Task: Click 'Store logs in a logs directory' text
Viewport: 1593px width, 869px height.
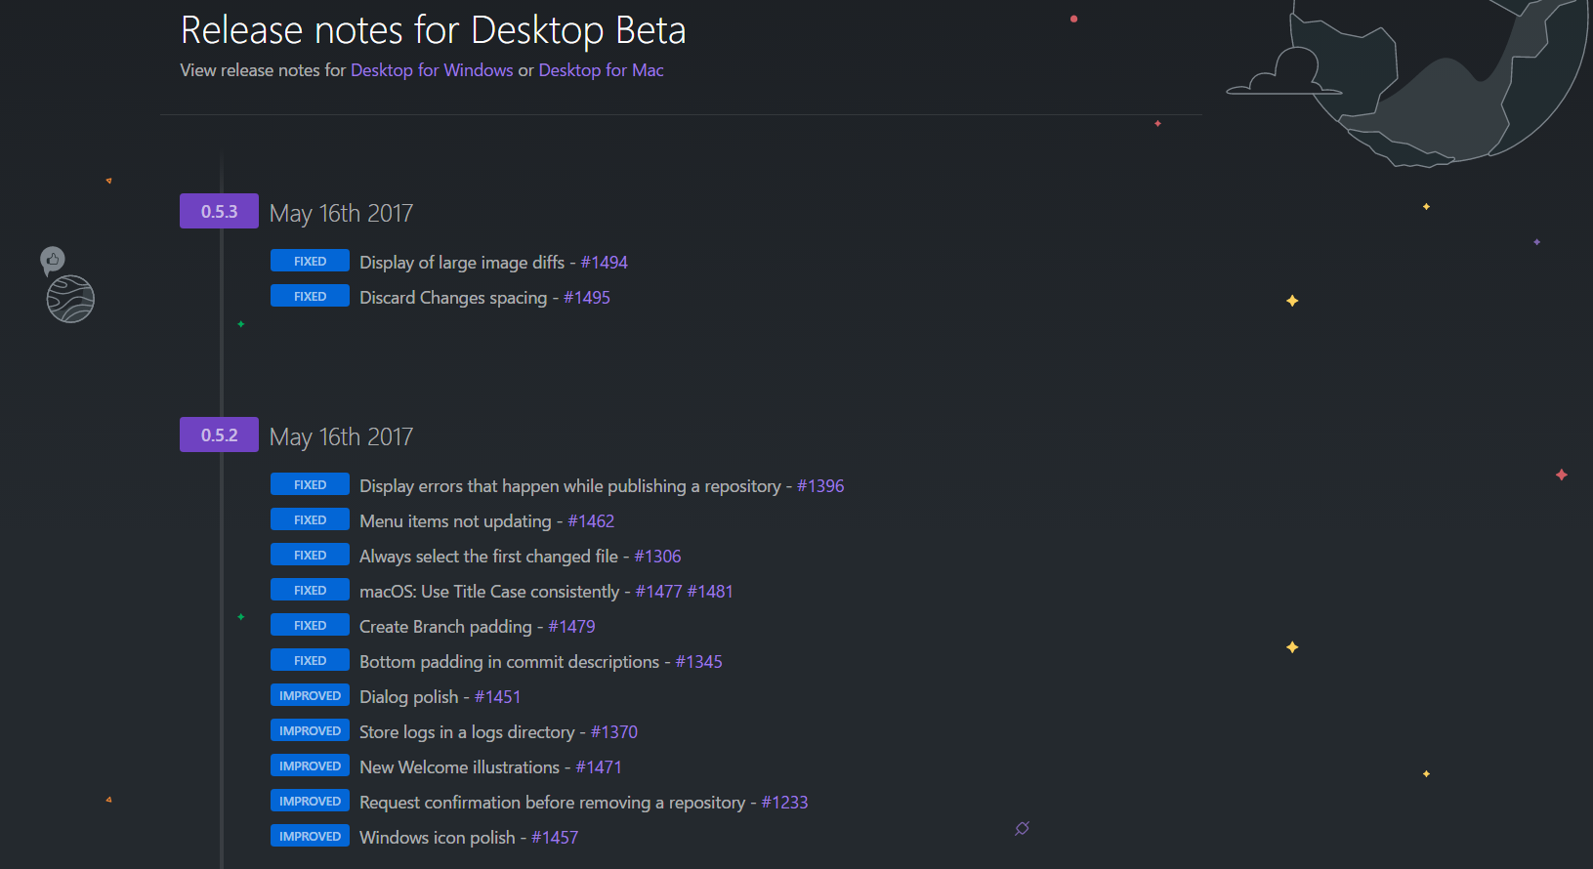Action: (467, 732)
